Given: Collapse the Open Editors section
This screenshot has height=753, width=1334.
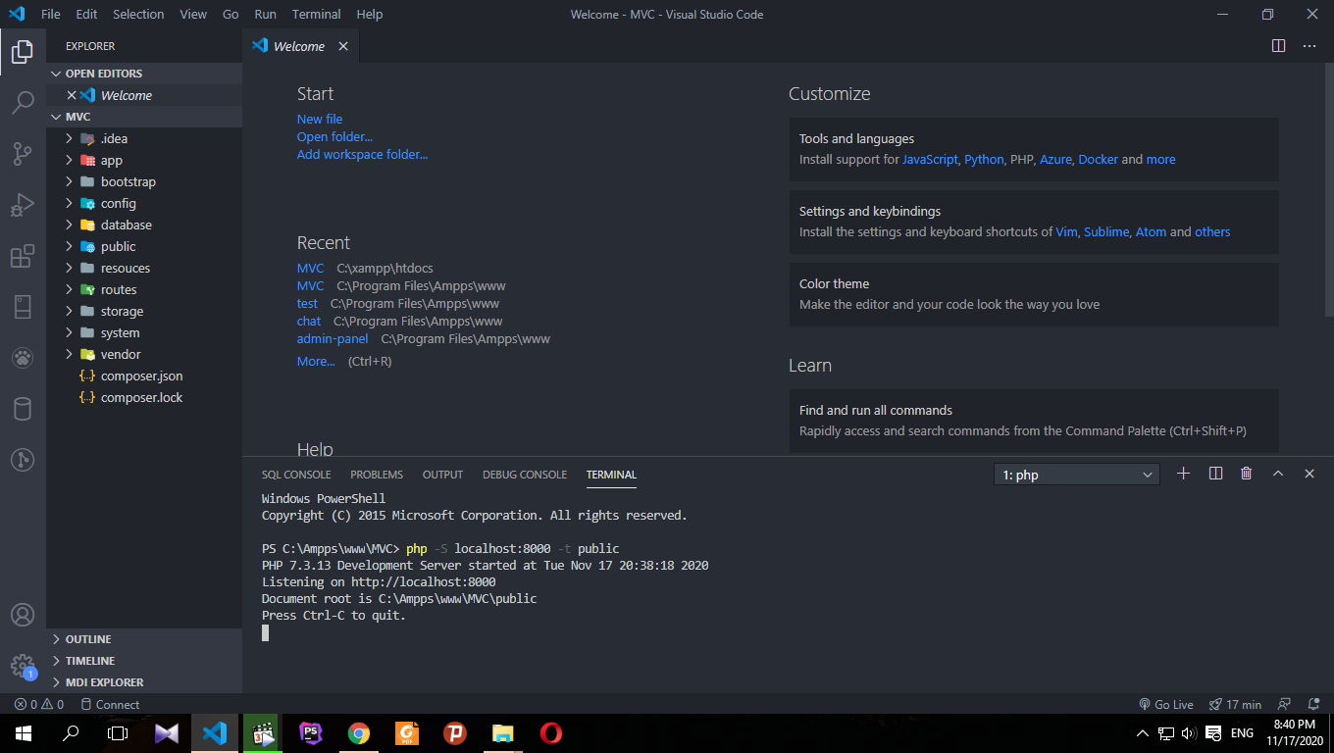Looking at the screenshot, I should (x=103, y=74).
